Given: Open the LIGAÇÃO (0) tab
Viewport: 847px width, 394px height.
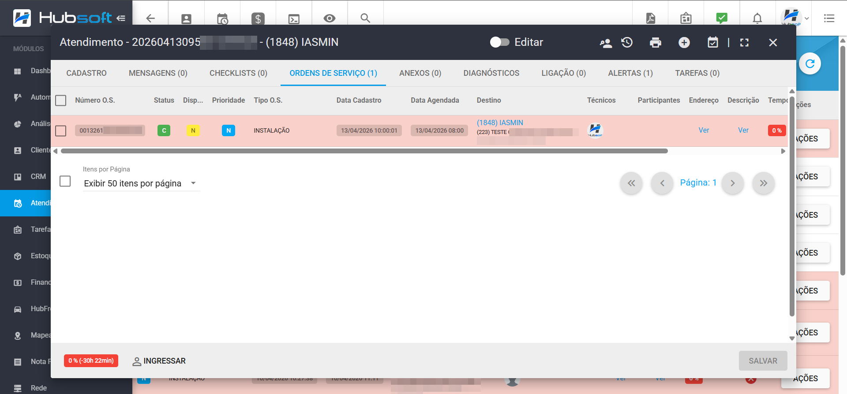Looking at the screenshot, I should click(x=563, y=73).
